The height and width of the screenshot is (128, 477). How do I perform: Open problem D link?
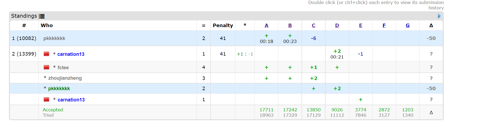(x=337, y=25)
